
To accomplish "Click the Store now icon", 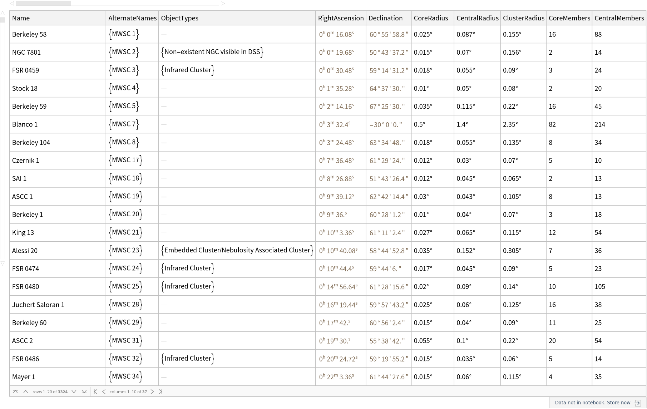I will (x=638, y=403).
